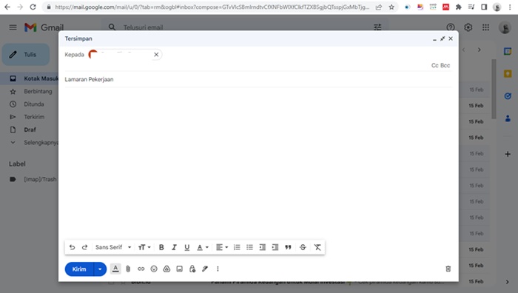This screenshot has width=518, height=293.
Task: Open the text size dropdown
Action: (x=144, y=247)
